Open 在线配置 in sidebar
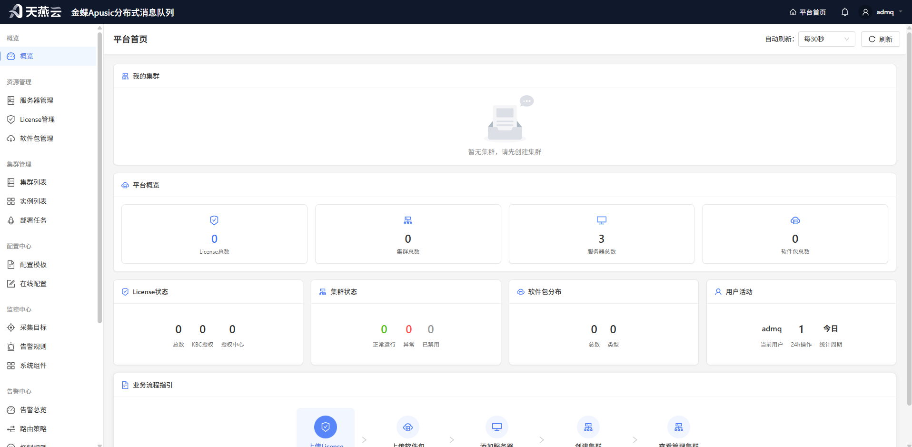 point(48,284)
